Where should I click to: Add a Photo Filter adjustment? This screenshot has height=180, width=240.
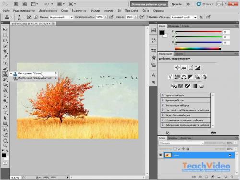pos(197,77)
